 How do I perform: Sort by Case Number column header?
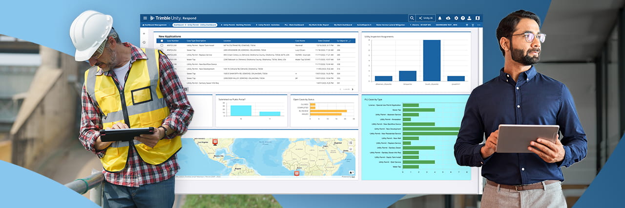tap(173, 41)
